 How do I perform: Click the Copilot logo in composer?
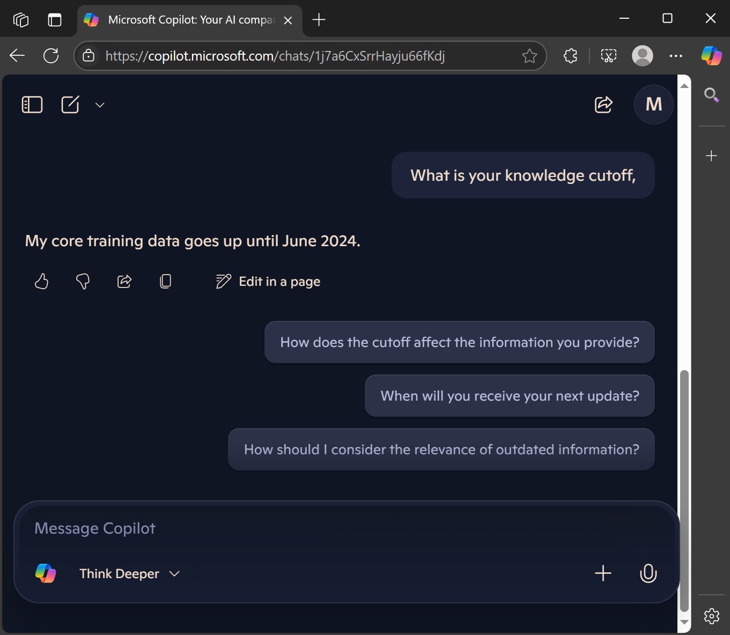46,573
